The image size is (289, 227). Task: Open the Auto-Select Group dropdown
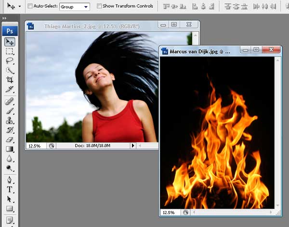pos(75,7)
